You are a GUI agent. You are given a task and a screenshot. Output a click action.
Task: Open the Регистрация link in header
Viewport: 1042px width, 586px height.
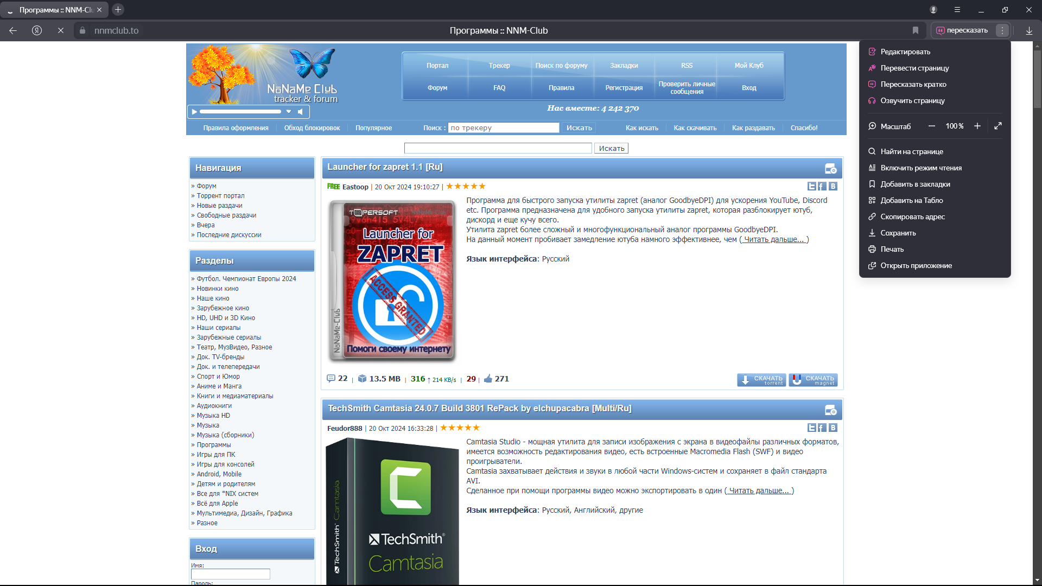point(624,87)
